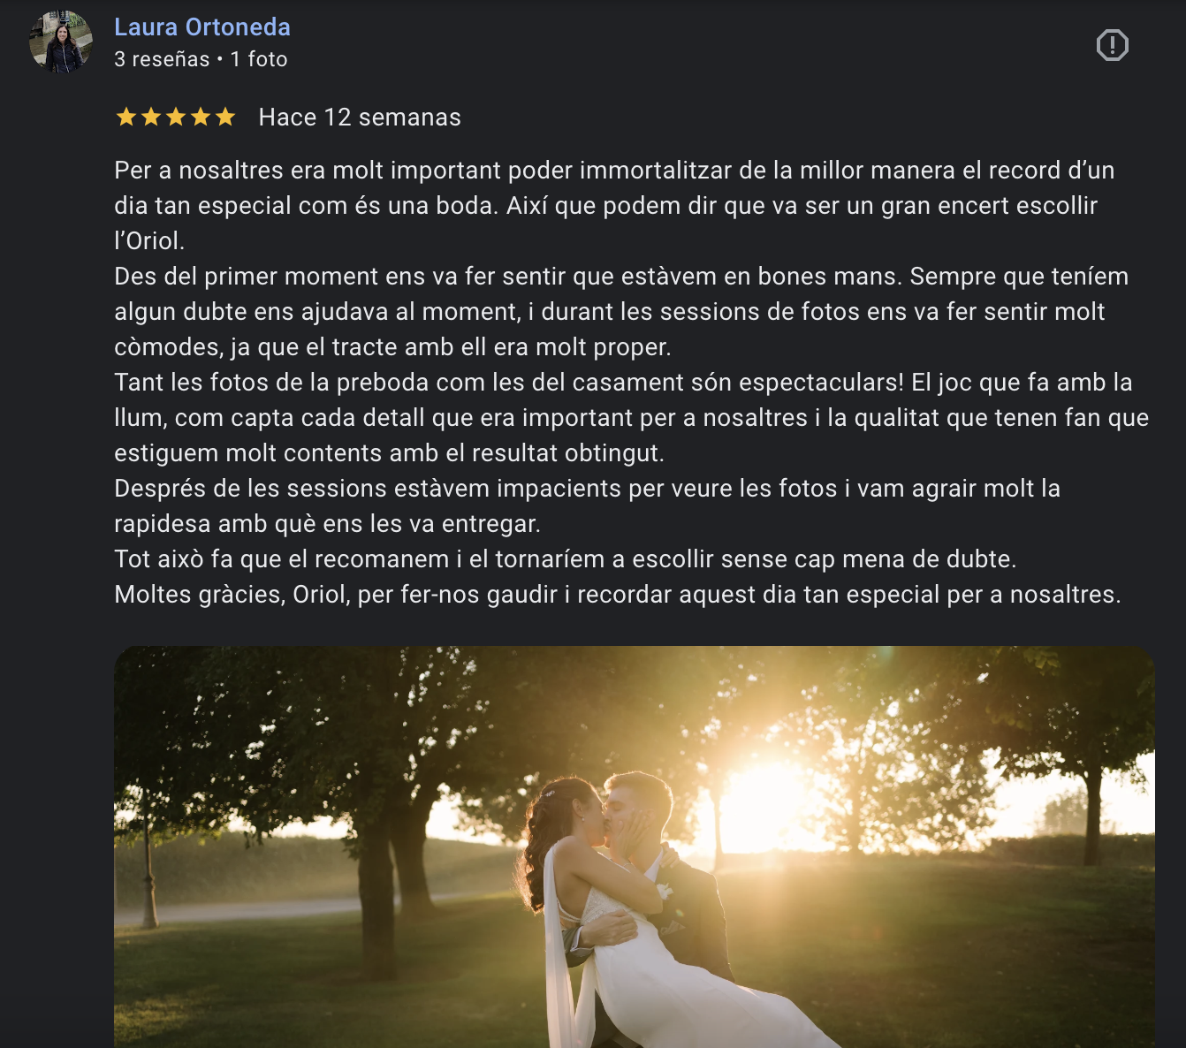Screen dimensions: 1186x1048
Task: Click the fifth rating star
Action: 225,117
